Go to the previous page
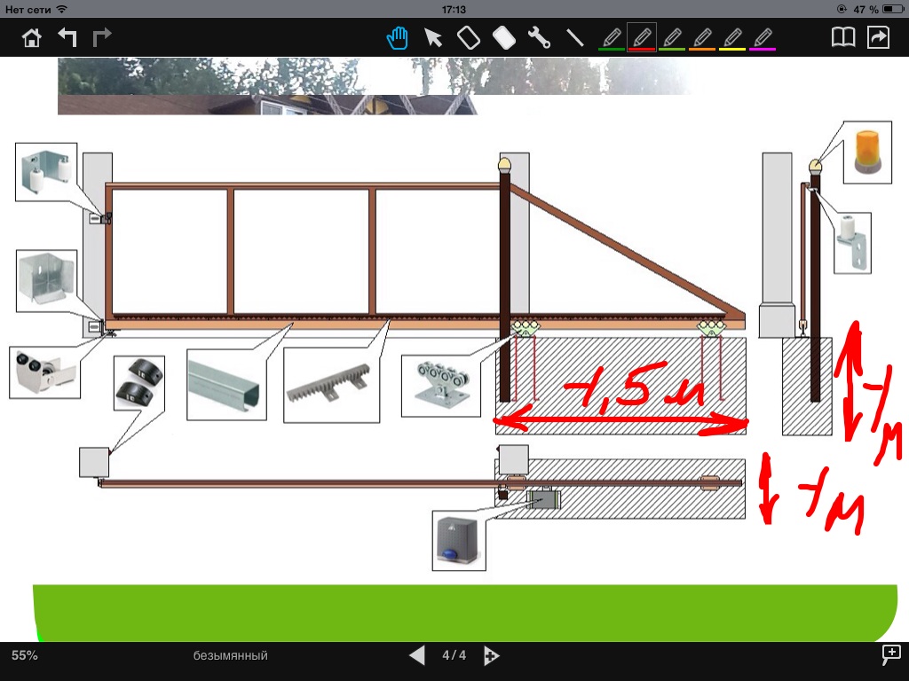 coord(417,656)
